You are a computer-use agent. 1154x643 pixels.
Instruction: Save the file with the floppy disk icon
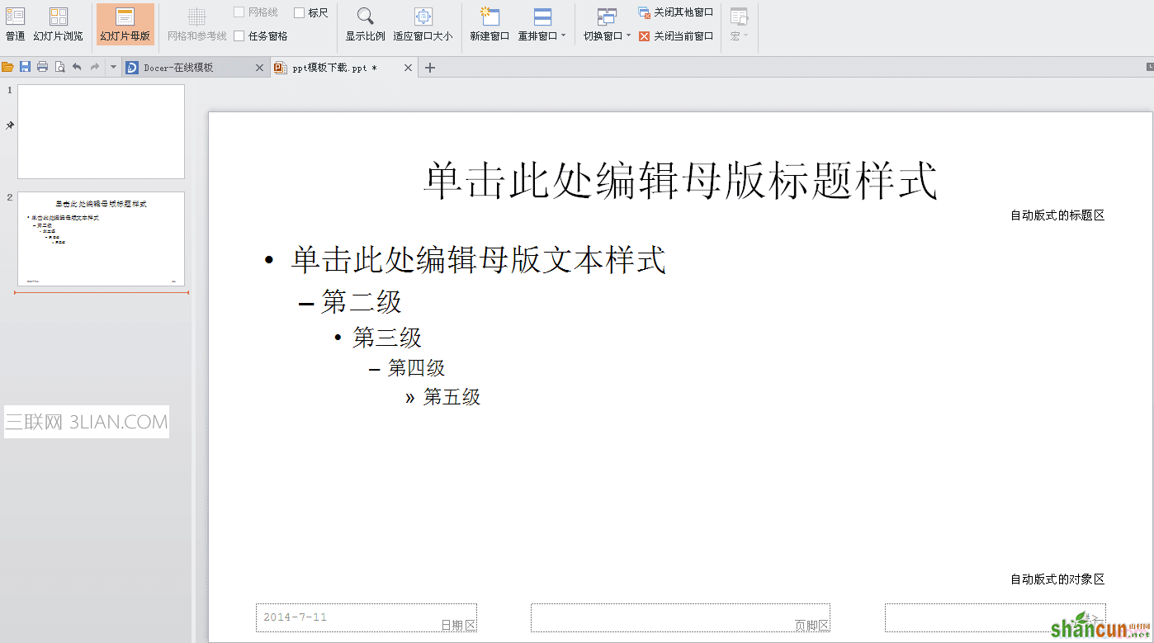[x=25, y=67]
